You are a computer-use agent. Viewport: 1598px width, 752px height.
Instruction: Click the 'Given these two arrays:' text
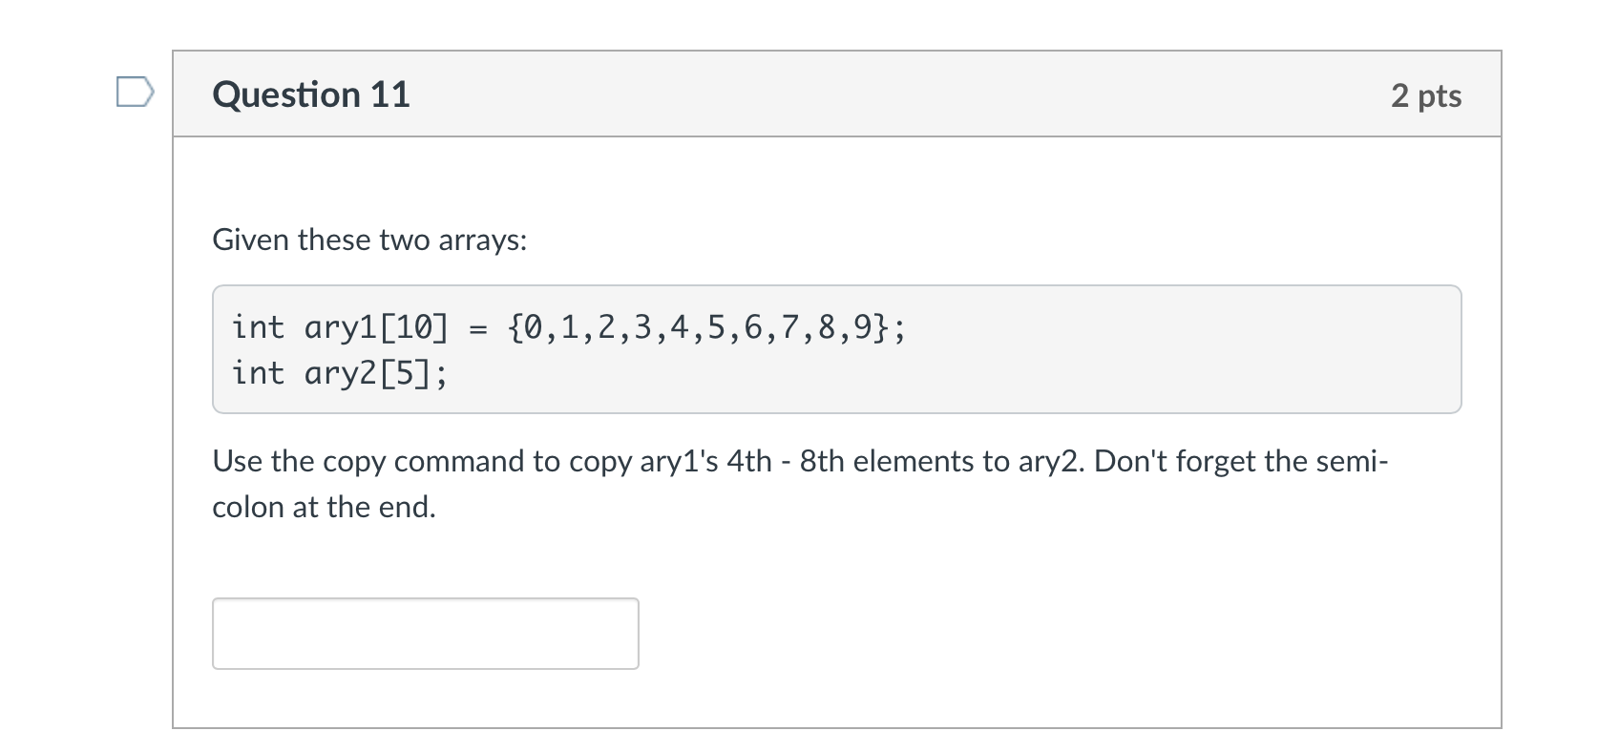(x=369, y=240)
